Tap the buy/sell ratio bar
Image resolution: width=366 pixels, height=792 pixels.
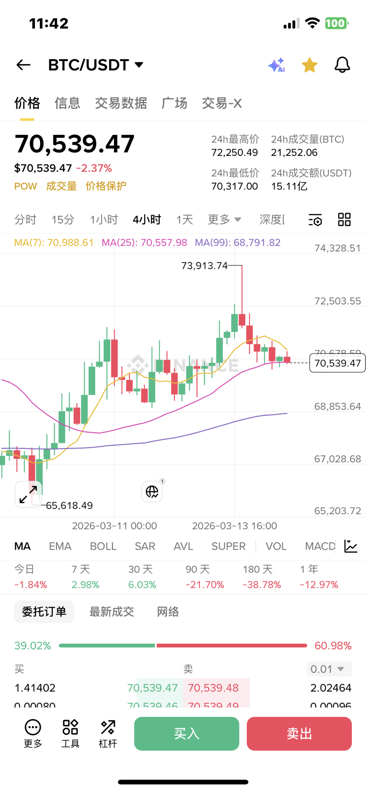183,646
